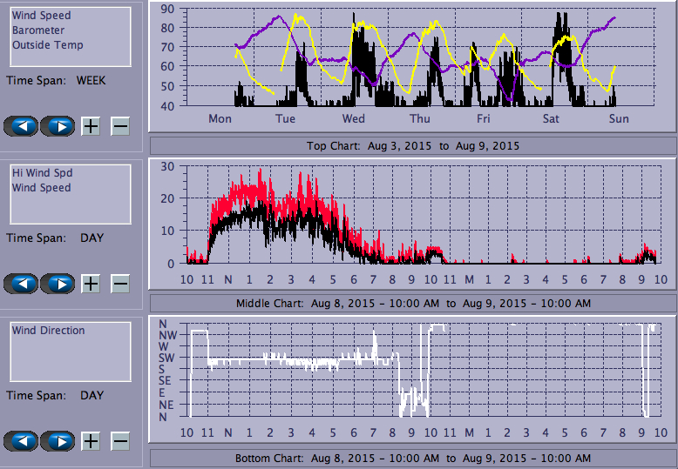Select Outside Temp in top list
The width and height of the screenshot is (678, 469).
[x=48, y=45]
